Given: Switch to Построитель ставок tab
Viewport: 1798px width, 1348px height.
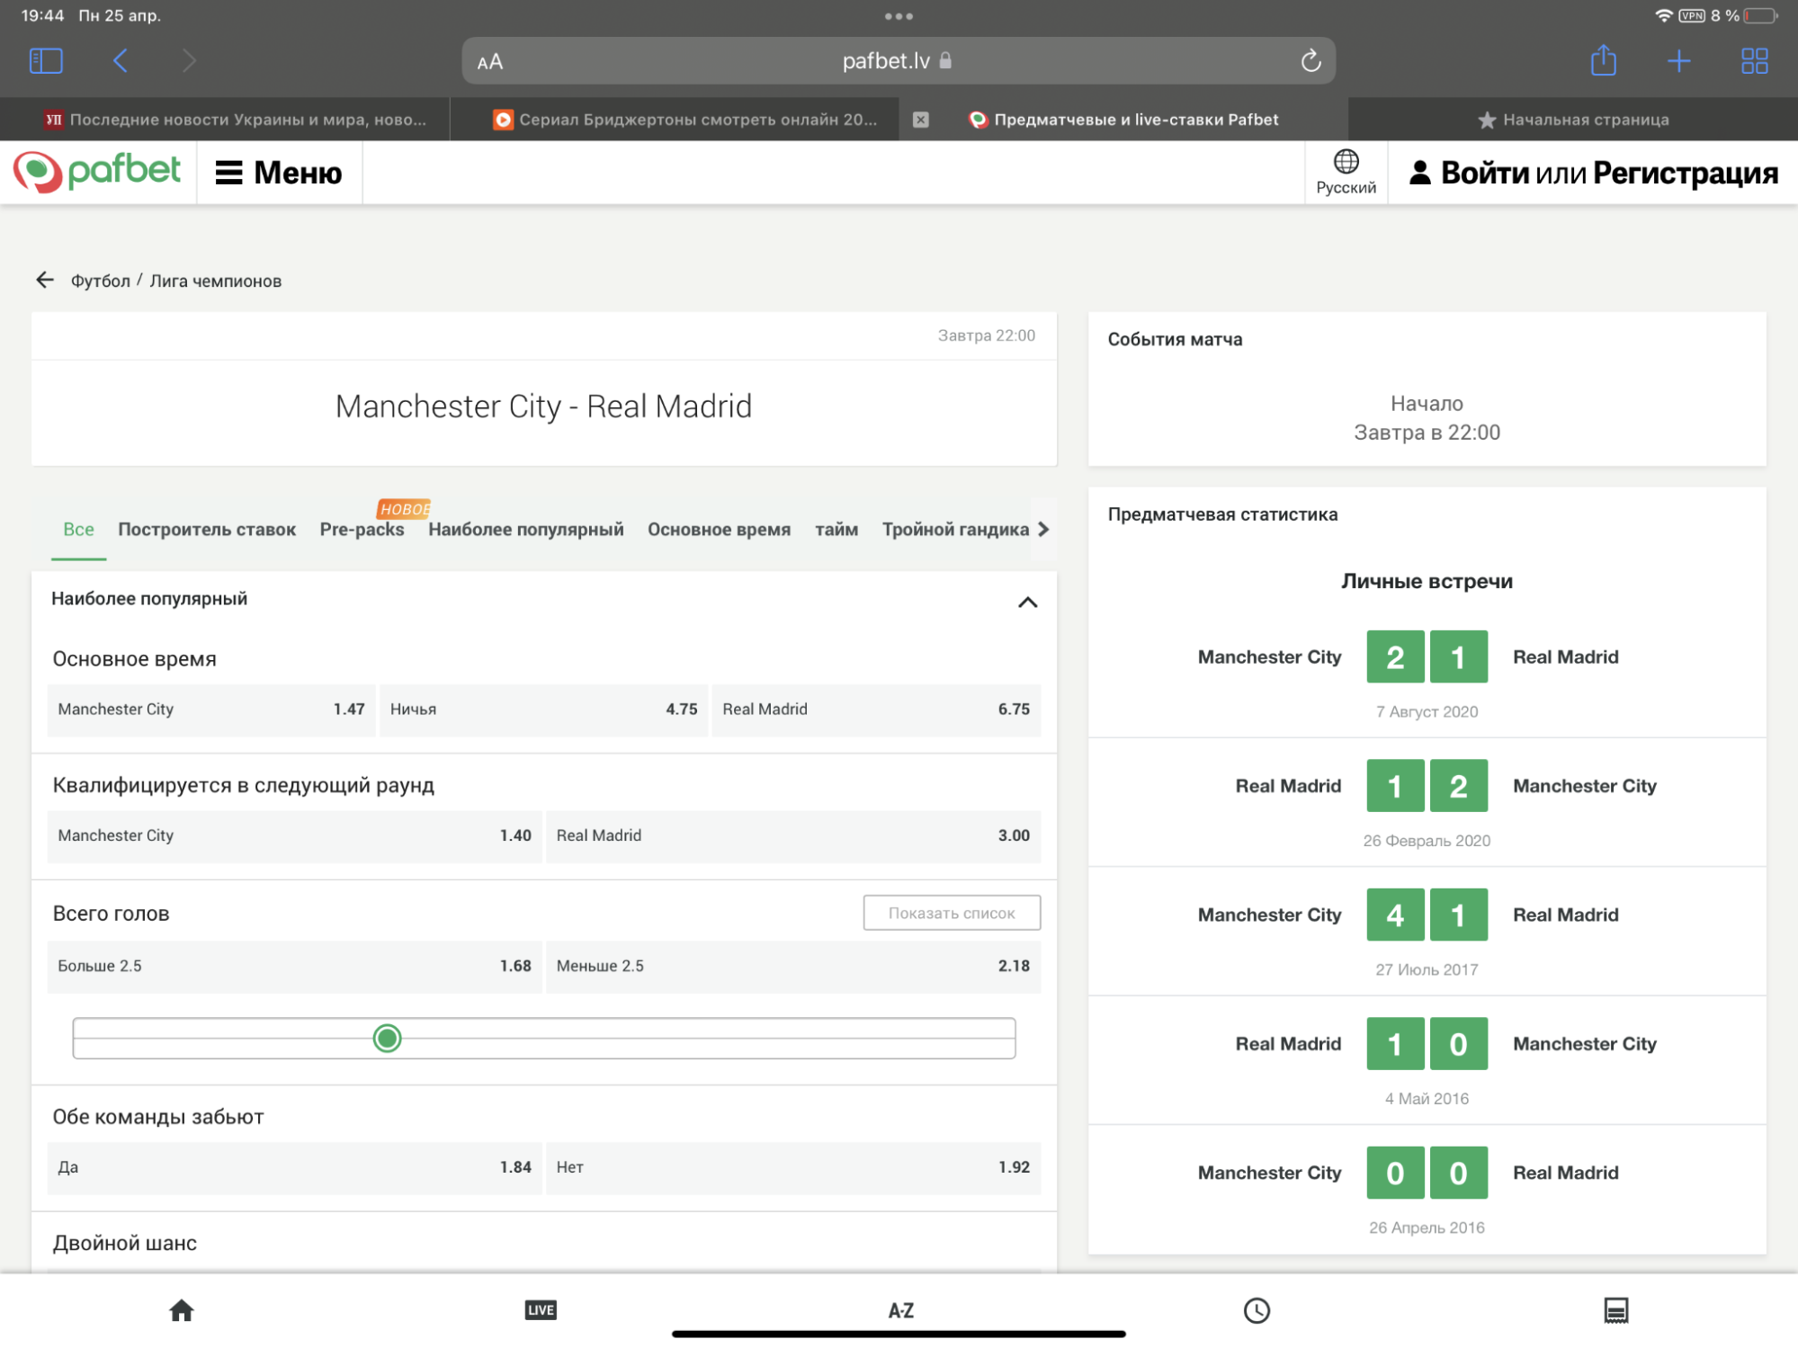Looking at the screenshot, I should (207, 530).
